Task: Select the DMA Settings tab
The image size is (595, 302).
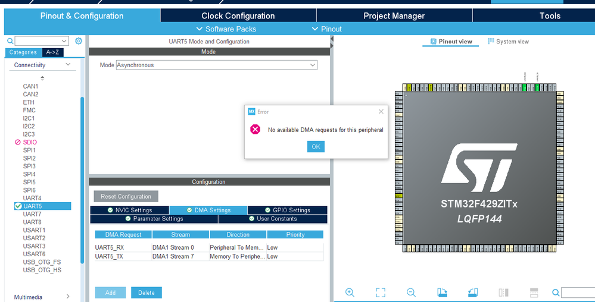Action: (208, 210)
